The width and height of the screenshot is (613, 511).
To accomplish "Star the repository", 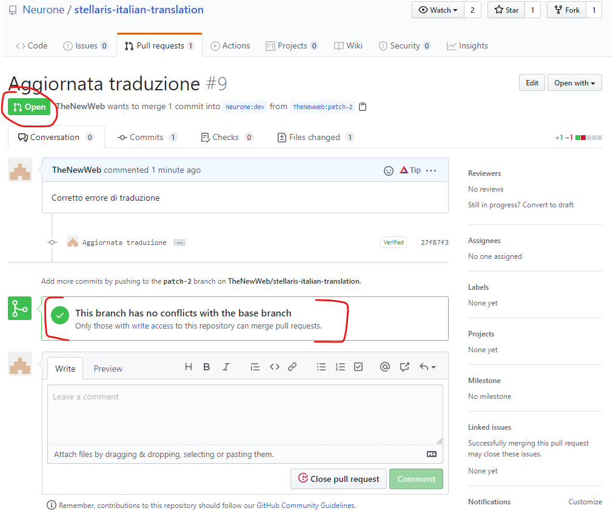I will click(x=506, y=10).
